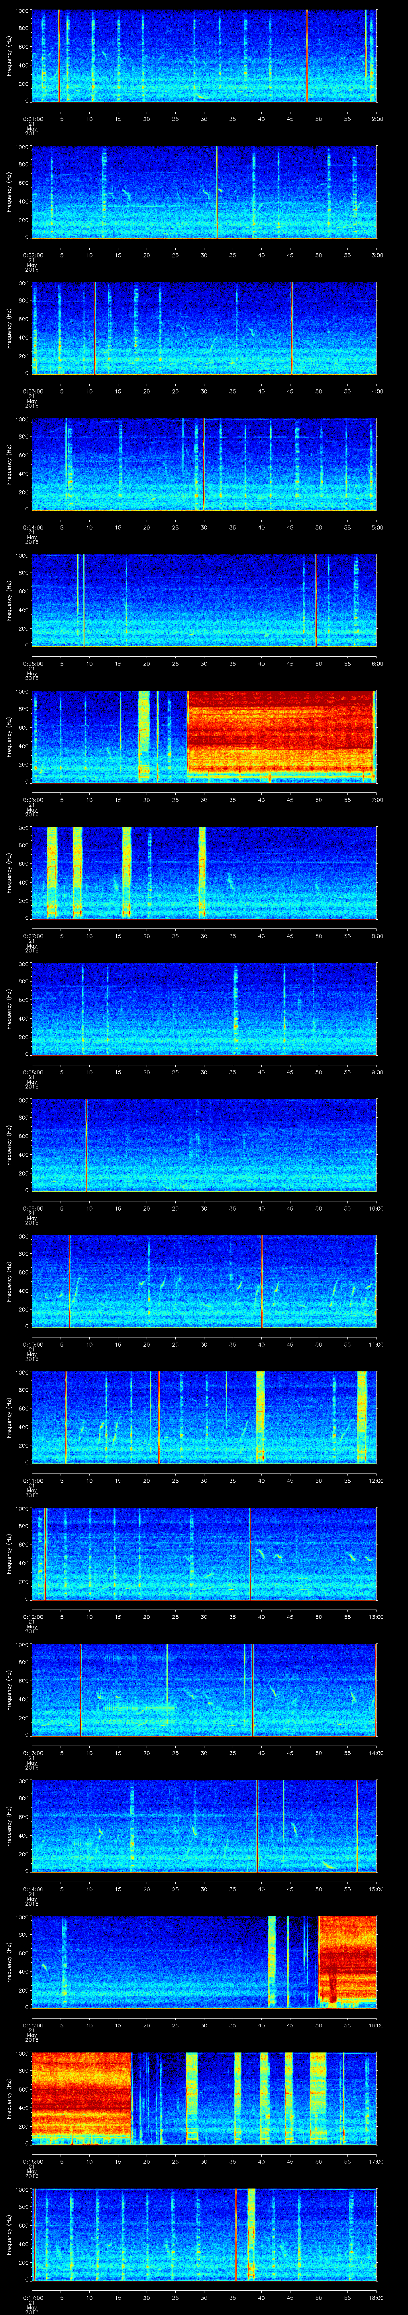Select the spectrogram panel starting at 0:02:00
Screen dimensions: 408x2315
click(204, 192)
